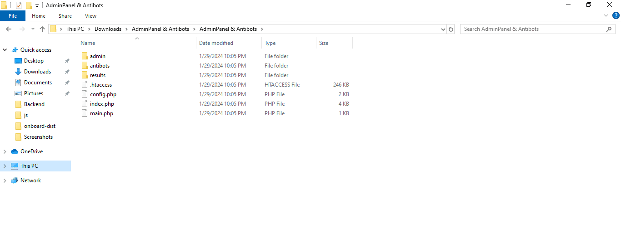This screenshot has width=621, height=239.
Task: Navigate to Downloads in breadcrumb path
Action: point(108,29)
